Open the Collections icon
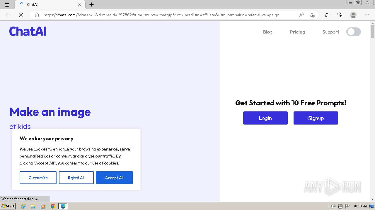This screenshot has width=375, height=210. (x=340, y=15)
